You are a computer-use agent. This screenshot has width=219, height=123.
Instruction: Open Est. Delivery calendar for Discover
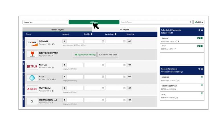[124, 41]
